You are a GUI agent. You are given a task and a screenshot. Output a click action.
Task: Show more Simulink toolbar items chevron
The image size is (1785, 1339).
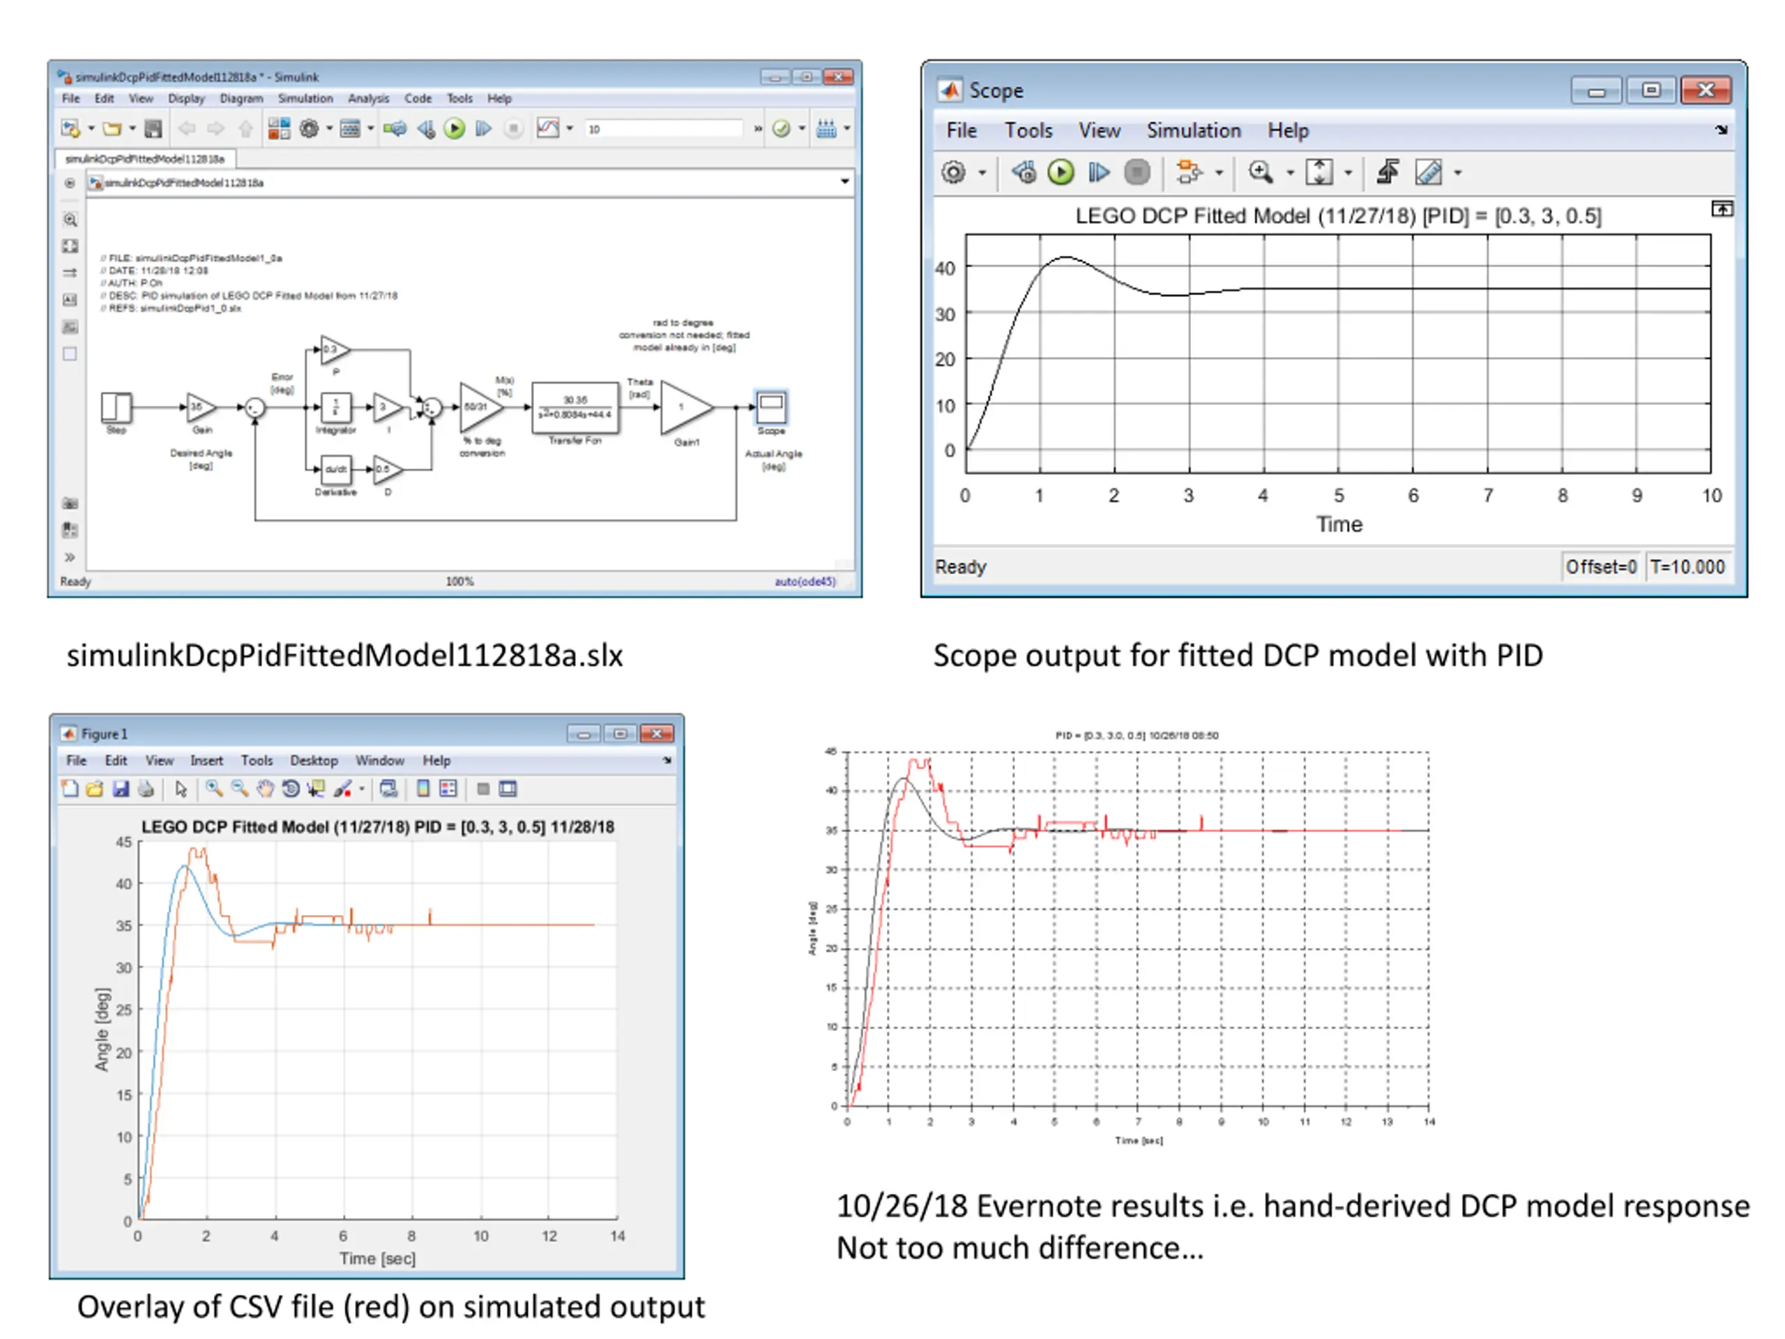click(758, 128)
